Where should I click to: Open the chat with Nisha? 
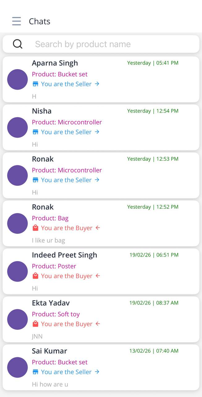(x=42, y=111)
